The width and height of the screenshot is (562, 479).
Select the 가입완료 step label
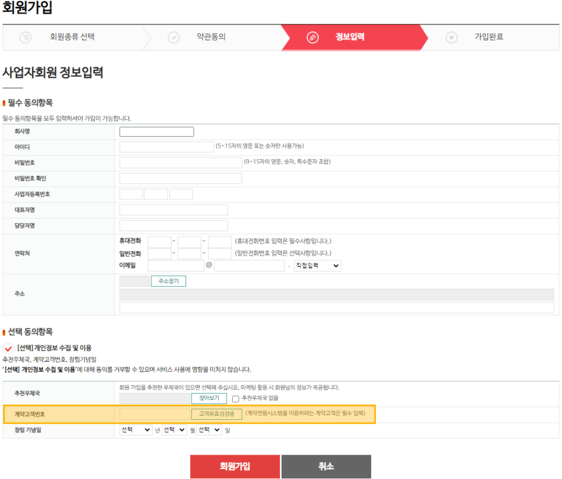tap(489, 36)
